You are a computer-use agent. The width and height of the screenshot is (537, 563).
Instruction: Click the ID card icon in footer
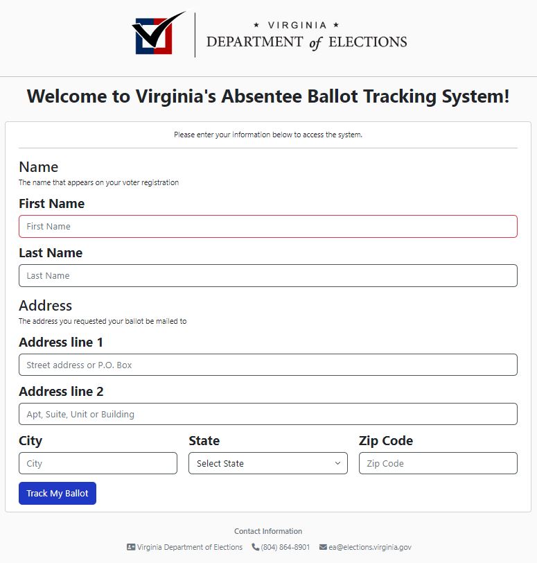(131, 547)
